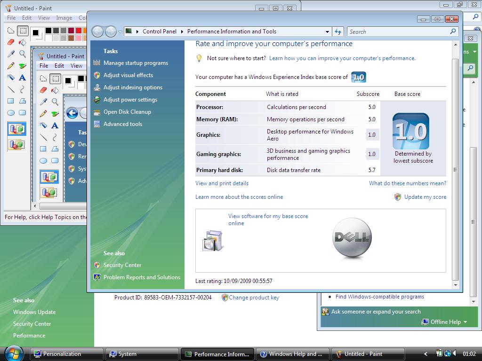The width and height of the screenshot is (482, 361).
Task: Expand the address bar history dropdown
Action: 328,31
